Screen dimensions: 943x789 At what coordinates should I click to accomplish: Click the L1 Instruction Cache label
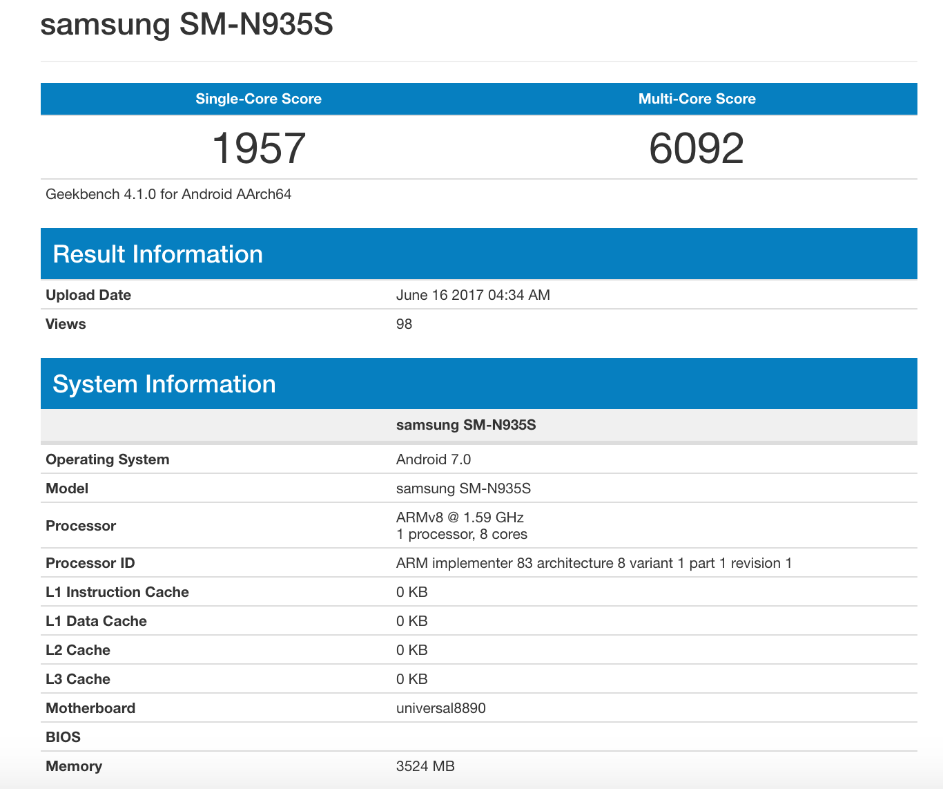(x=117, y=592)
